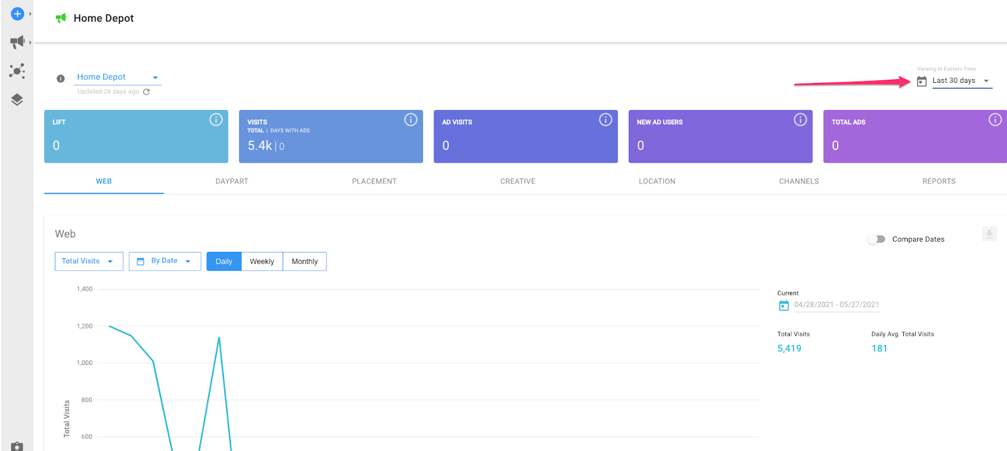
Task: Open the Total Visits metric dropdown
Action: [x=88, y=261]
